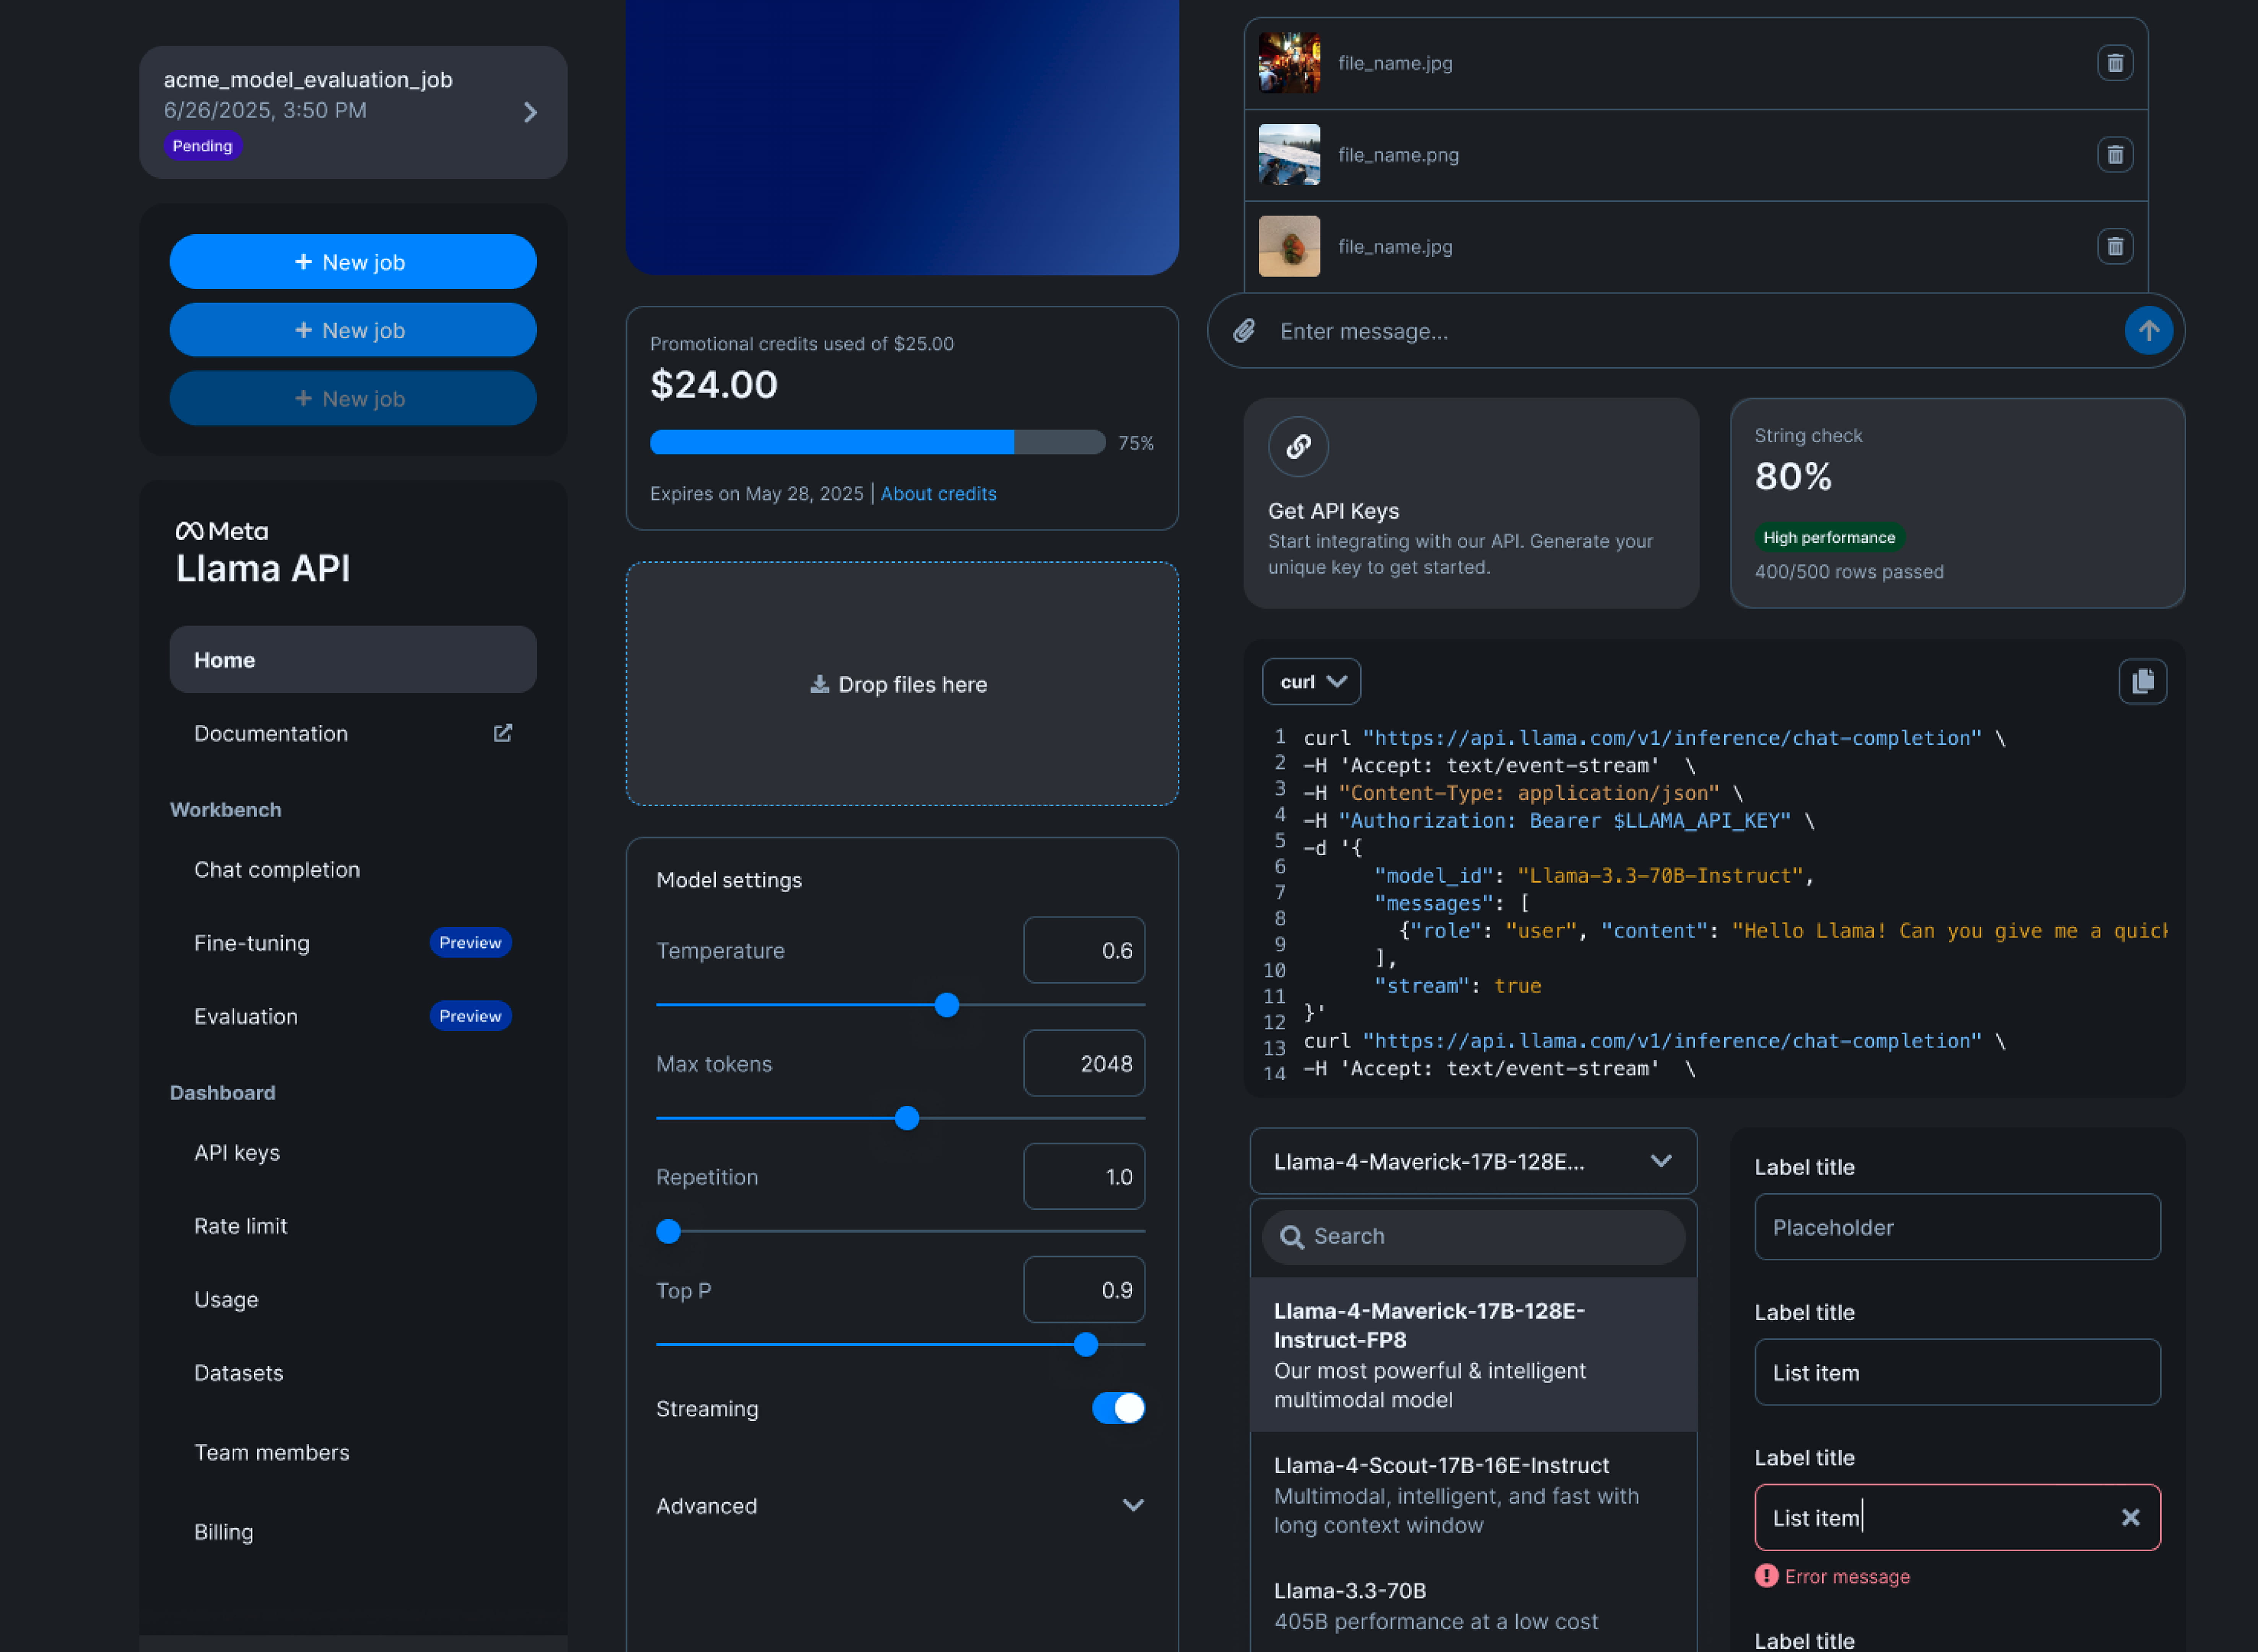Delete the third file, file_name.jpg
Screen dimensions: 2258x1652
pos(2115,247)
